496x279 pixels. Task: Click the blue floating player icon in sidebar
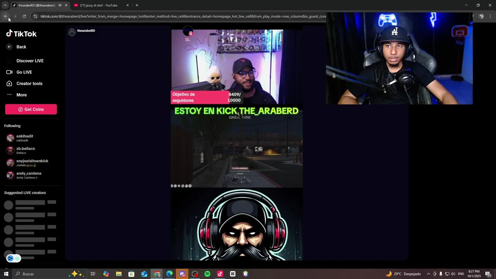[x=10, y=258]
